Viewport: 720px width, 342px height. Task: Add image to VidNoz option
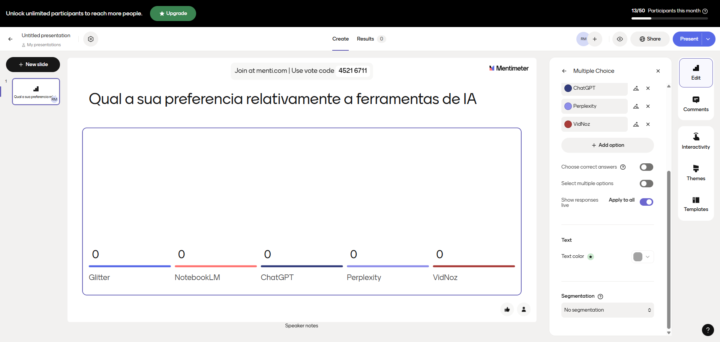point(636,124)
